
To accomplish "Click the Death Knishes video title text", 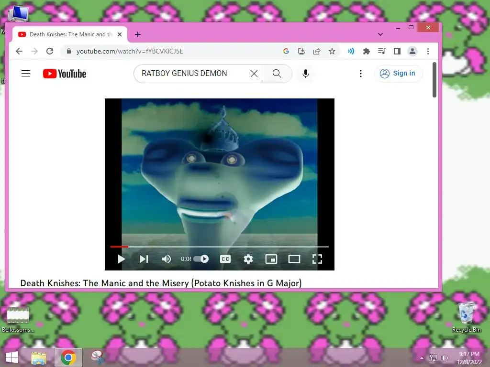I will point(161,283).
